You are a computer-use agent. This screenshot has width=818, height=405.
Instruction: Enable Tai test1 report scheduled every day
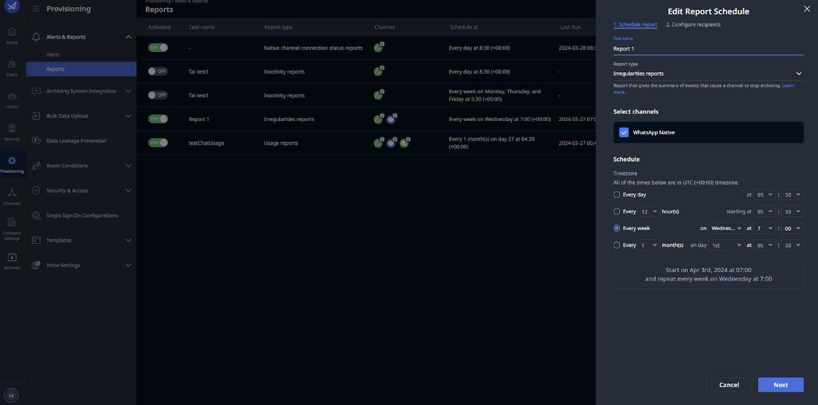coord(158,71)
